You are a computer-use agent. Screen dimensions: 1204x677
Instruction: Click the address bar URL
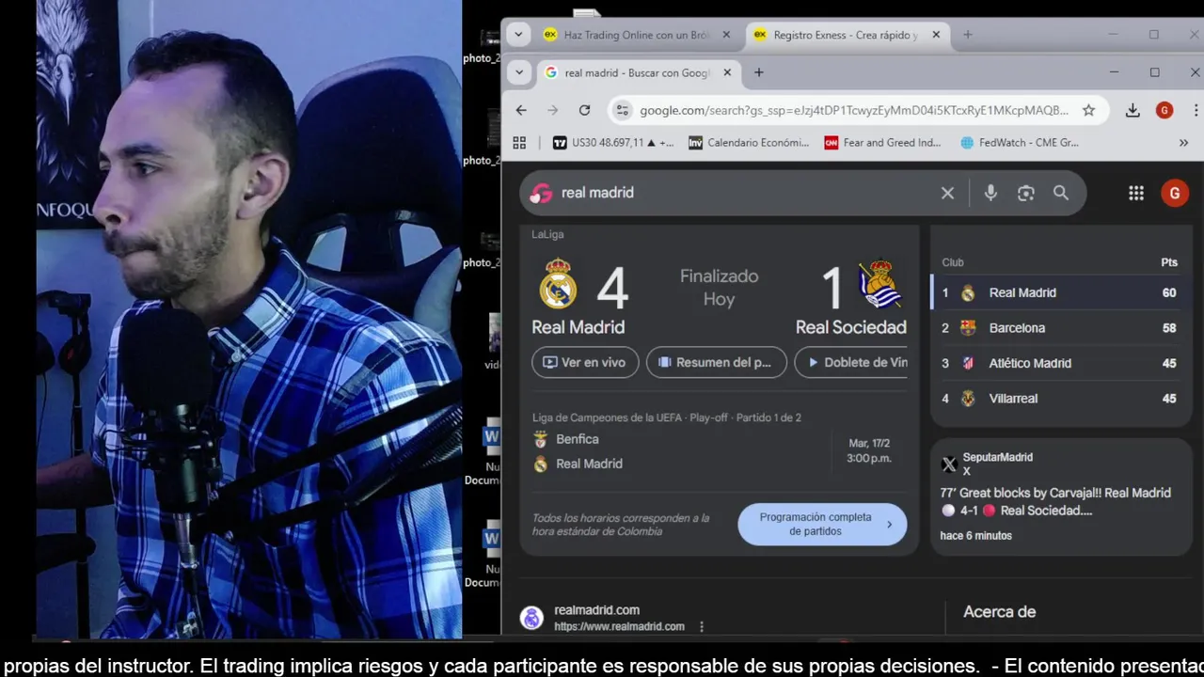coord(854,110)
